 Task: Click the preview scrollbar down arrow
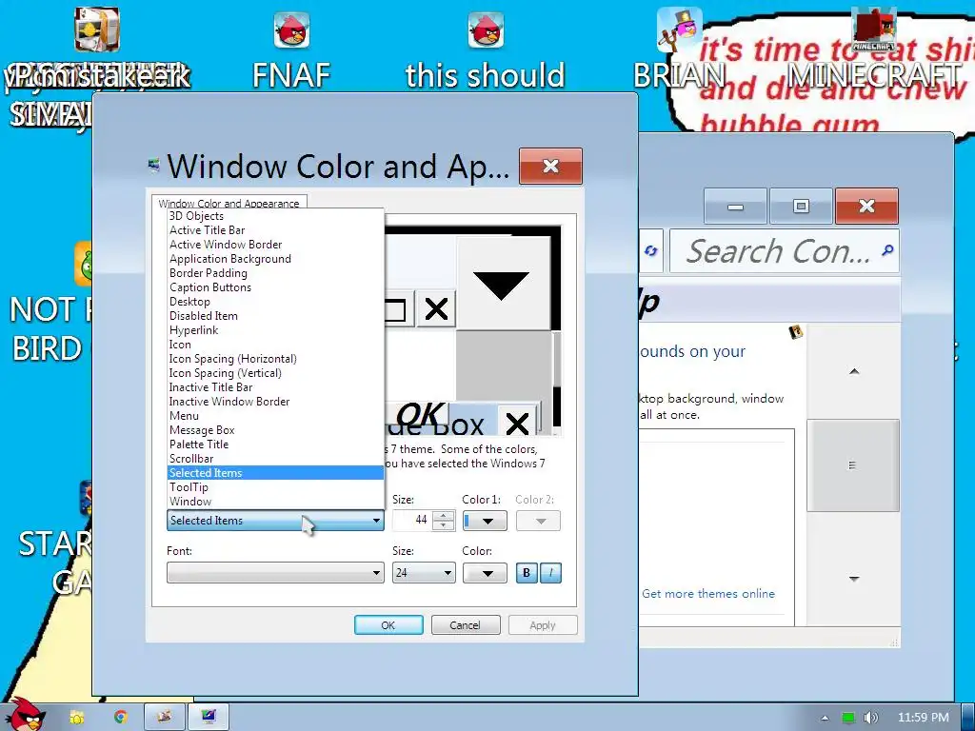[x=501, y=284]
